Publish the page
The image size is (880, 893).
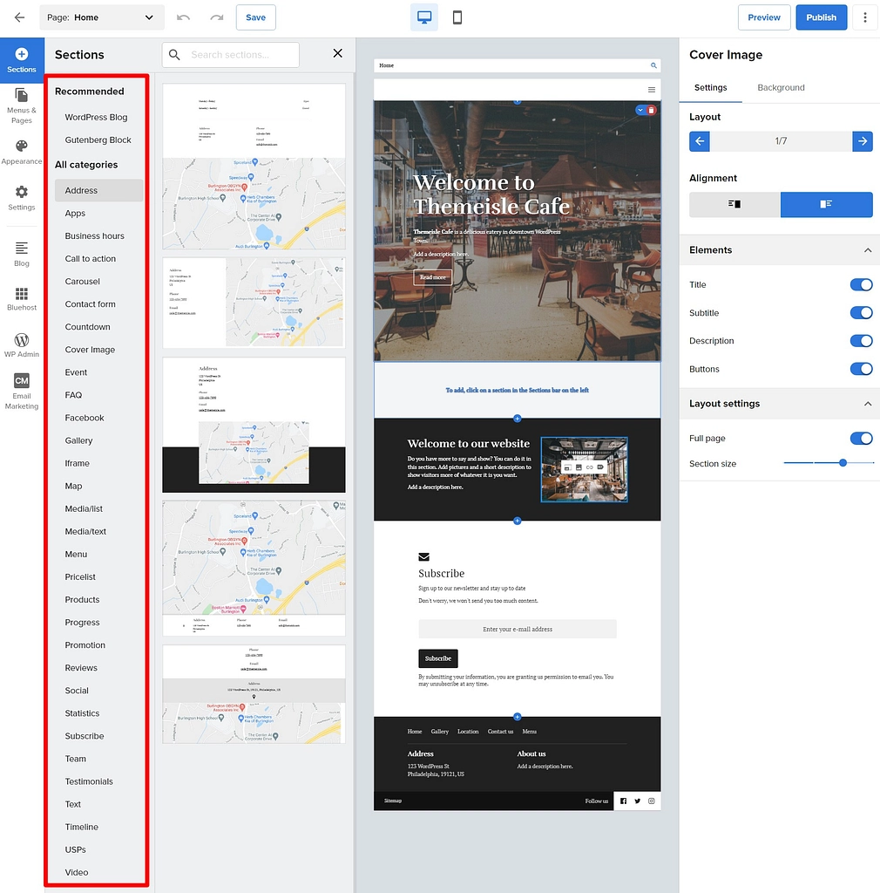click(x=821, y=17)
